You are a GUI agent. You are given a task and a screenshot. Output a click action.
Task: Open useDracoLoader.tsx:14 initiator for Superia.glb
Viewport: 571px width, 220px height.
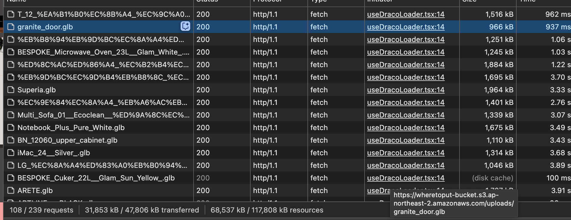click(406, 90)
